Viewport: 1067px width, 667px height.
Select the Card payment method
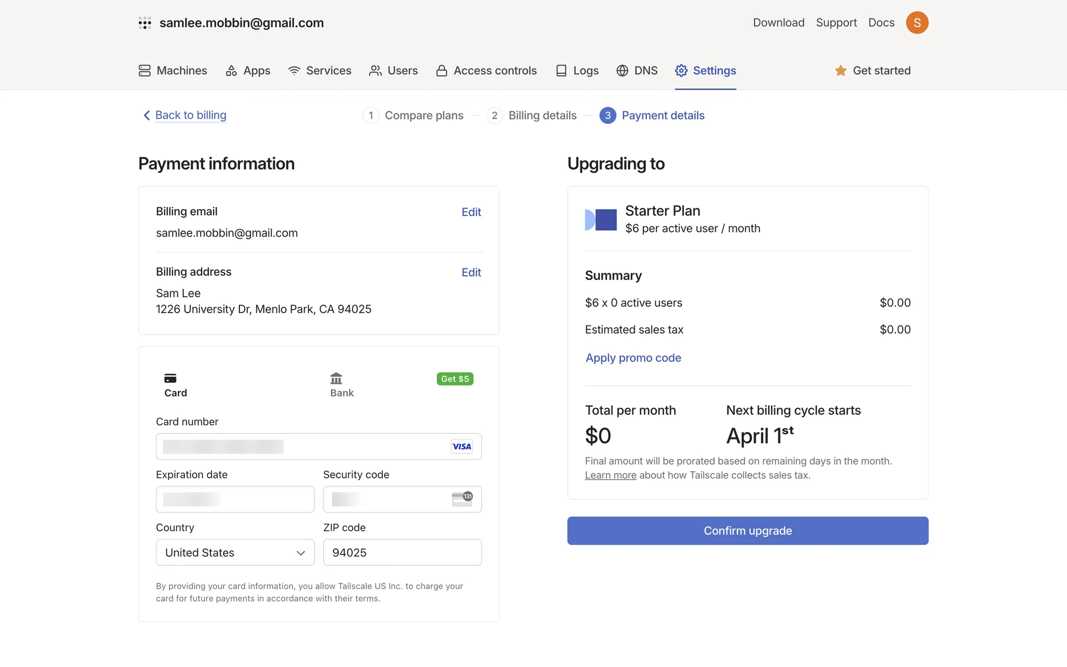[x=176, y=385]
